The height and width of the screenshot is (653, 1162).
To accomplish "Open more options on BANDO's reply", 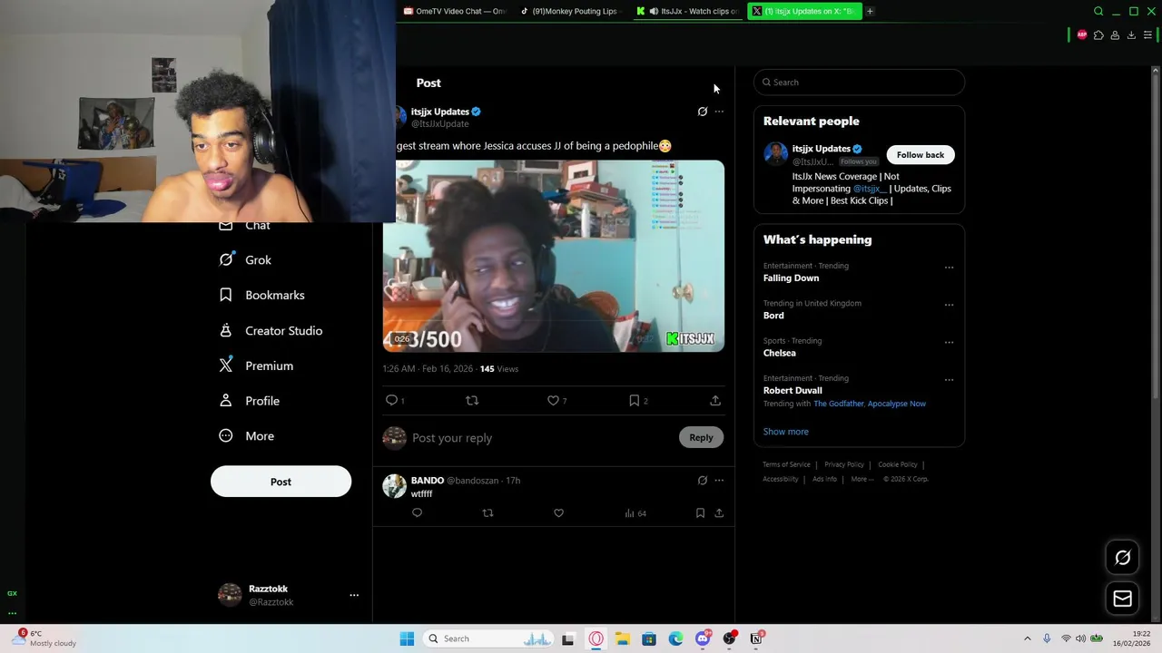I will (x=719, y=481).
